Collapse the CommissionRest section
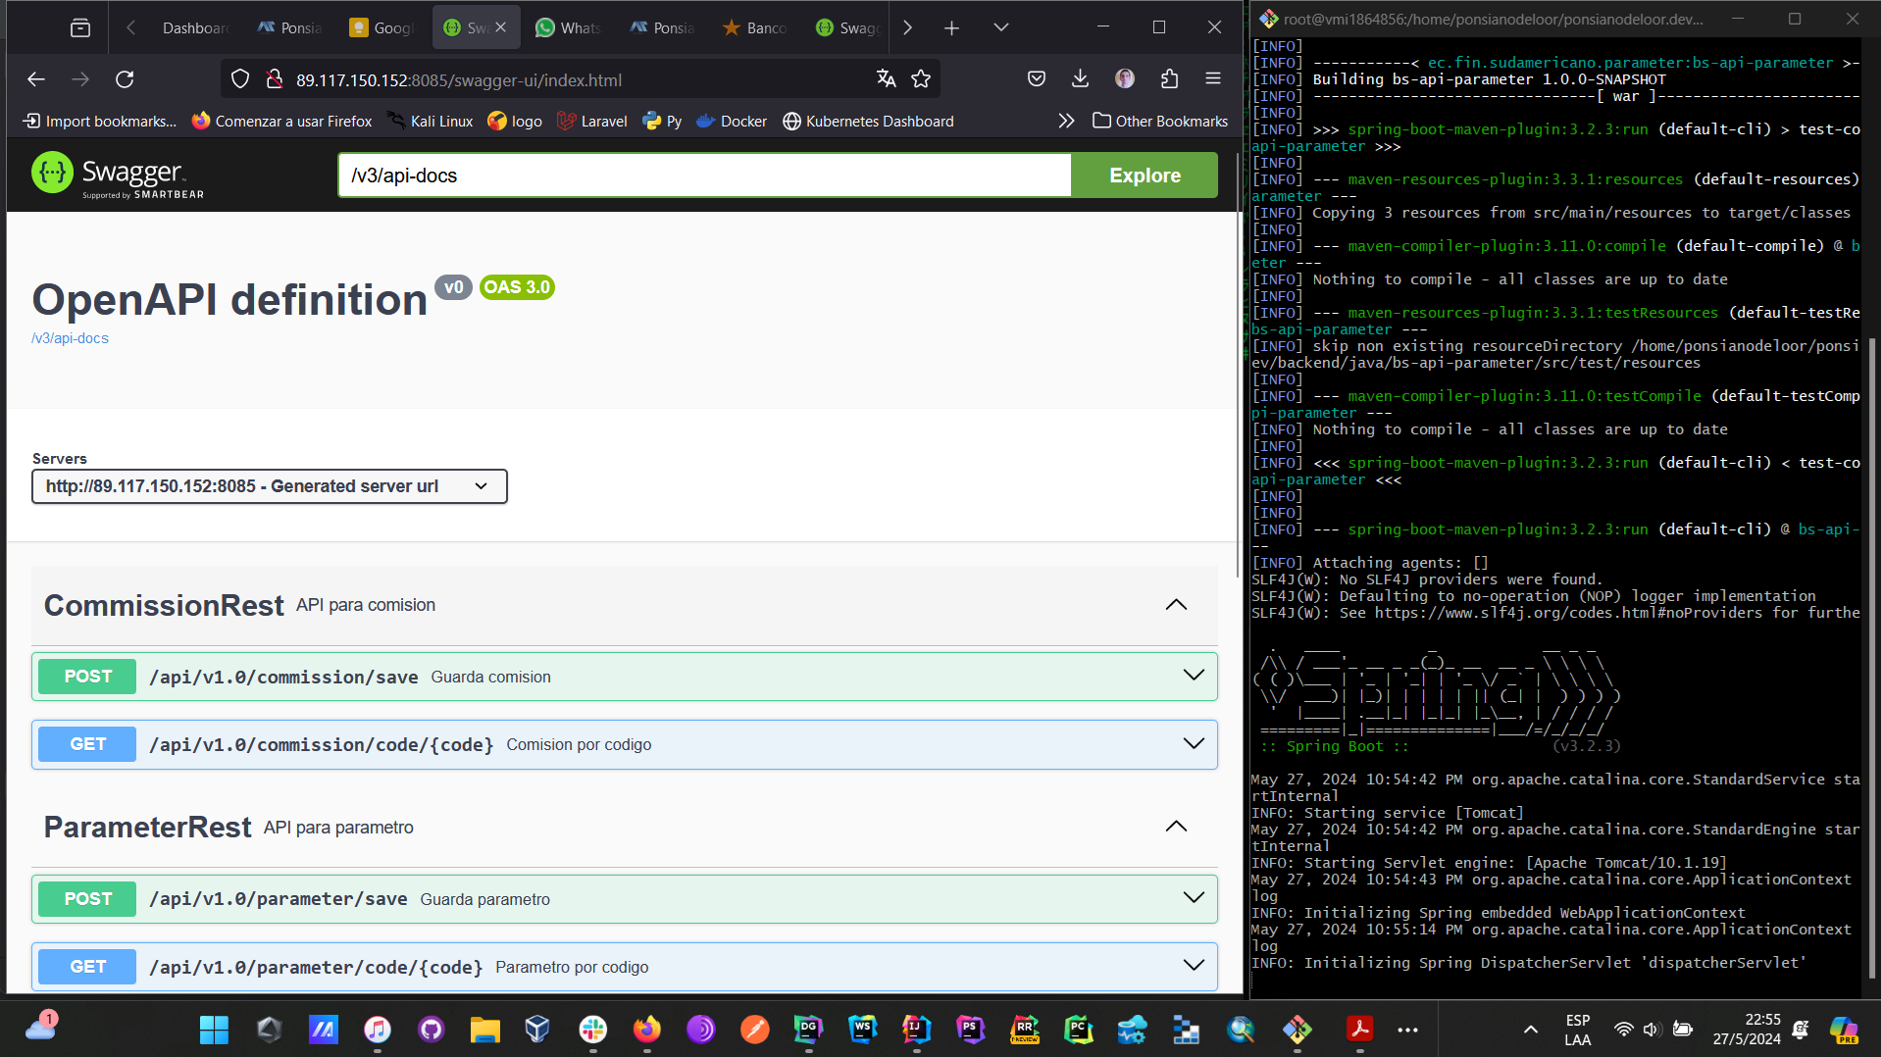 [x=1176, y=605]
